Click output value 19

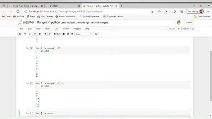pyautogui.click(x=37, y=107)
